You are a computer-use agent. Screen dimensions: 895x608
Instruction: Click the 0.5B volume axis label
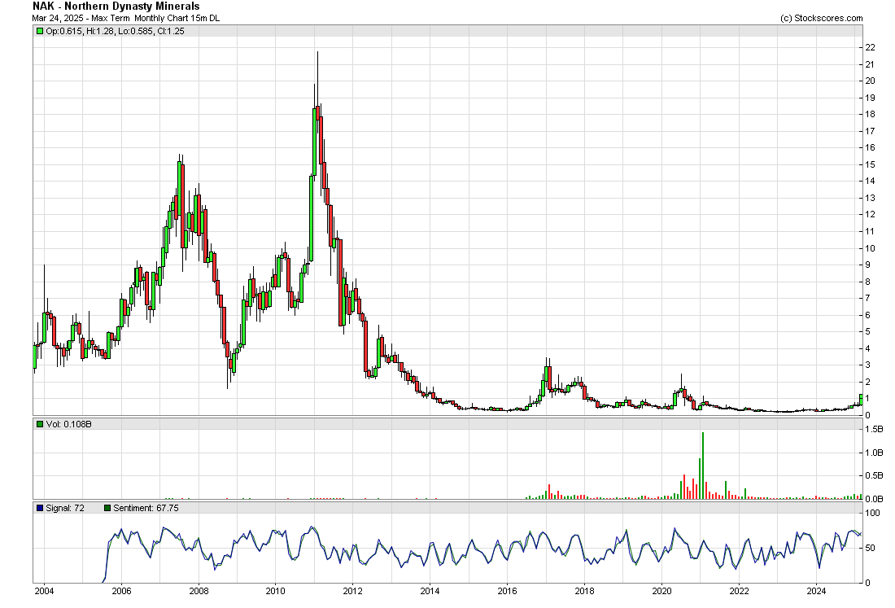(875, 475)
